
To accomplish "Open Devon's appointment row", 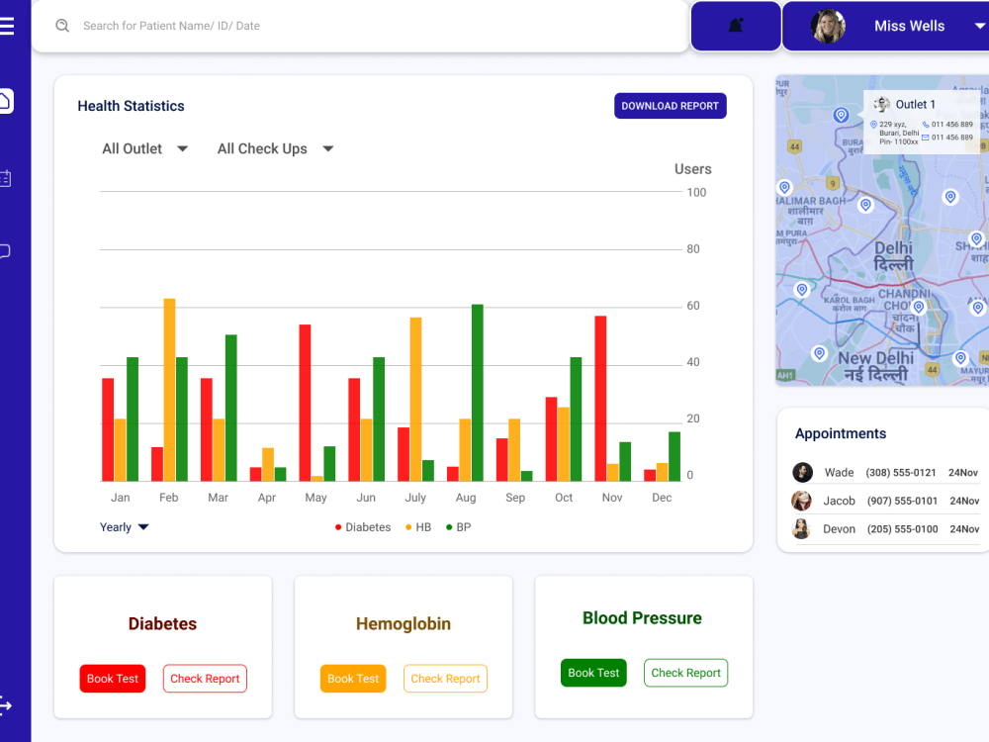I will pos(885,529).
